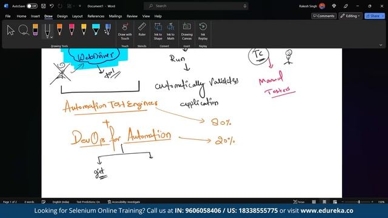This screenshot has width=388, height=218.
Task: Click Accessibility: Investigate
Action: [124, 202]
